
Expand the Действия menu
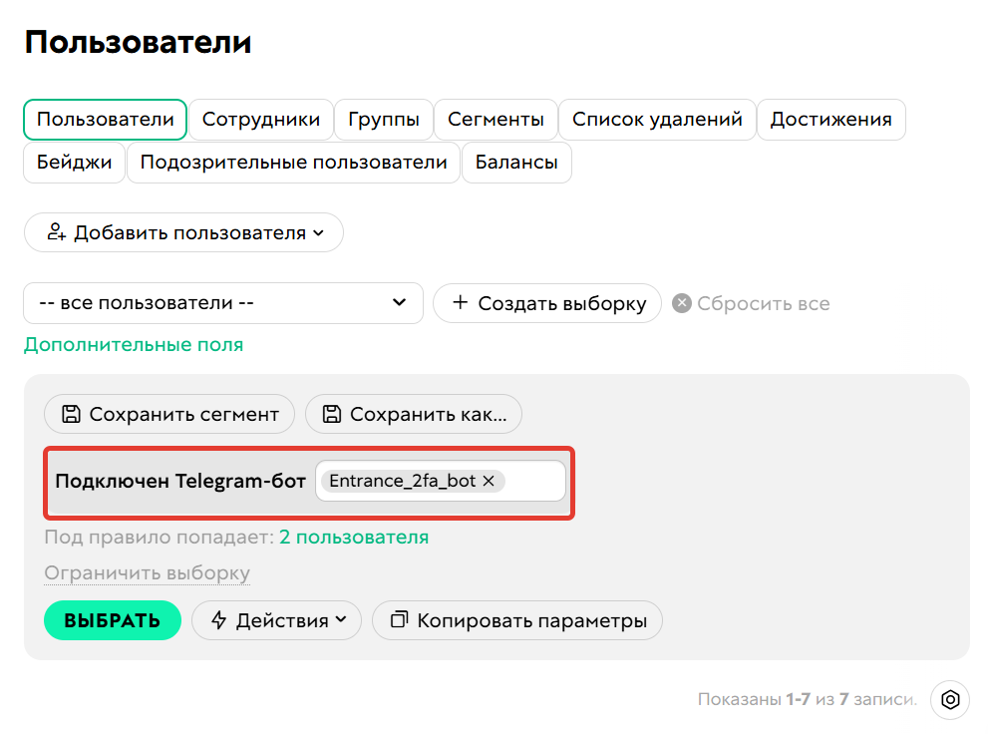point(276,620)
